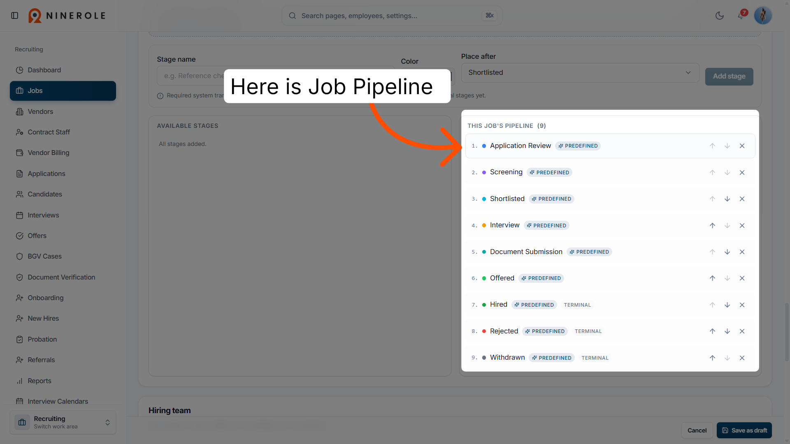This screenshot has width=790, height=444.
Task: Move Hired stage down
Action: click(727, 305)
